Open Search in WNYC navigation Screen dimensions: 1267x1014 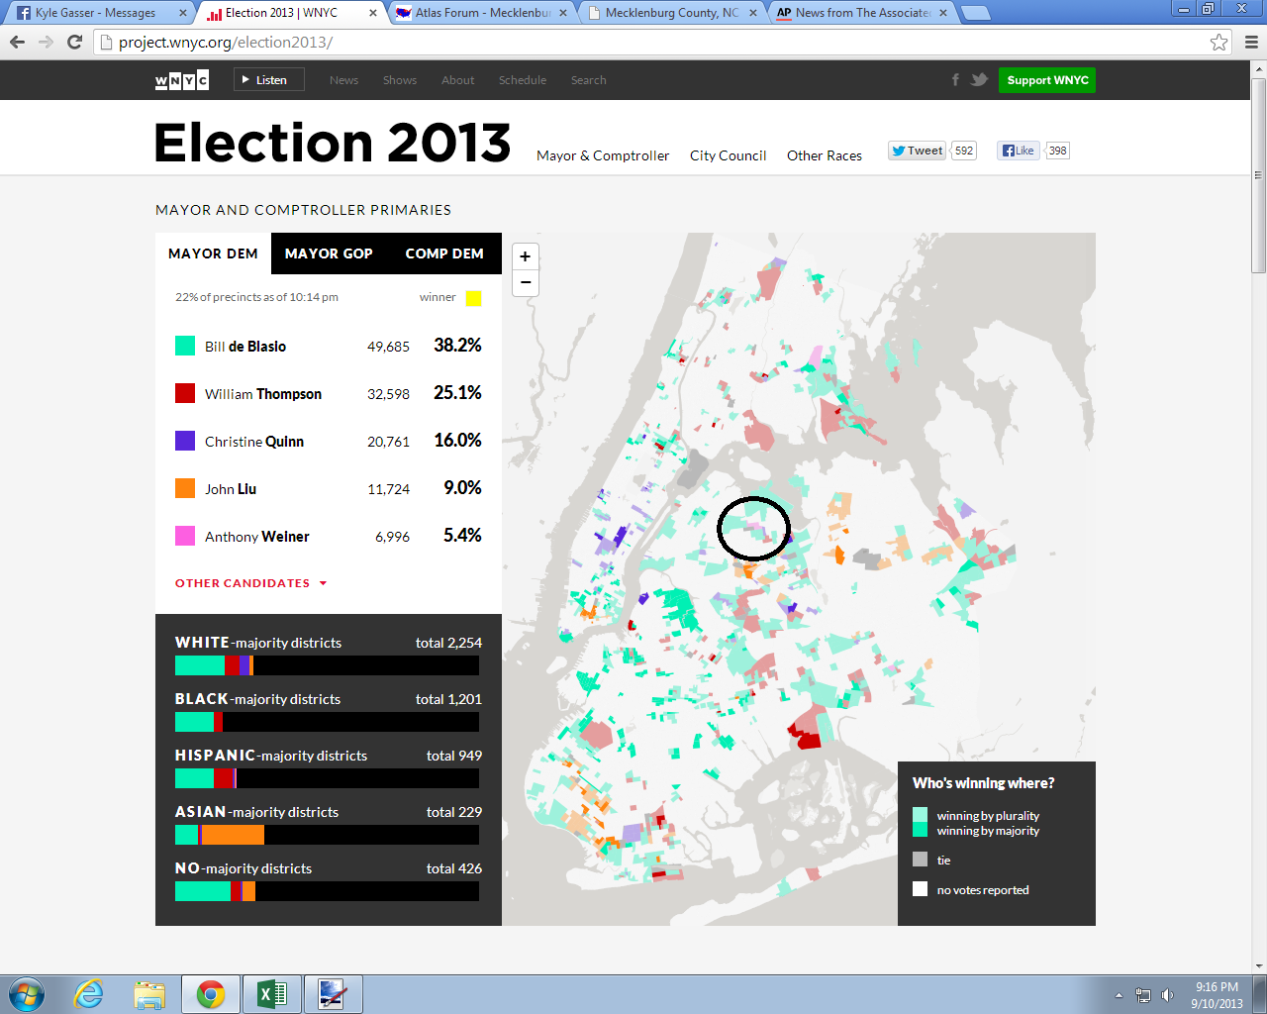pyautogui.click(x=588, y=80)
